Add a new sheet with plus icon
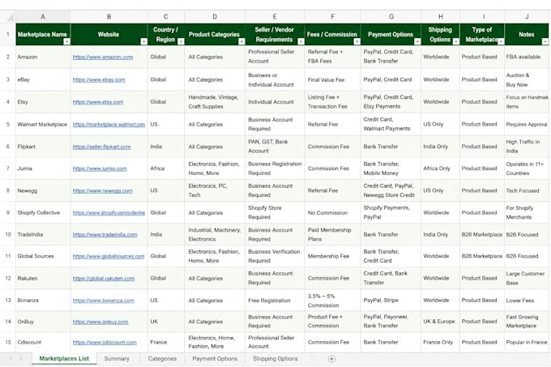551x367 pixels. click(331, 359)
